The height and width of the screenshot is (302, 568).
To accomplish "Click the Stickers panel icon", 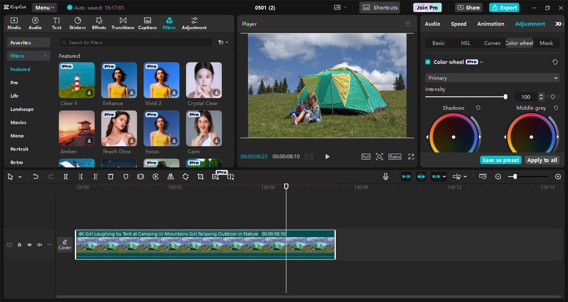I will click(x=77, y=23).
